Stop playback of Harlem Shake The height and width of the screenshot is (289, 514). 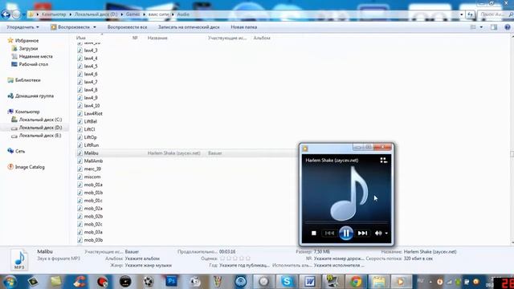point(314,233)
